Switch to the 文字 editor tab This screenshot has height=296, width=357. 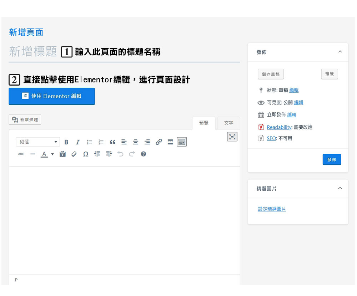228,123
